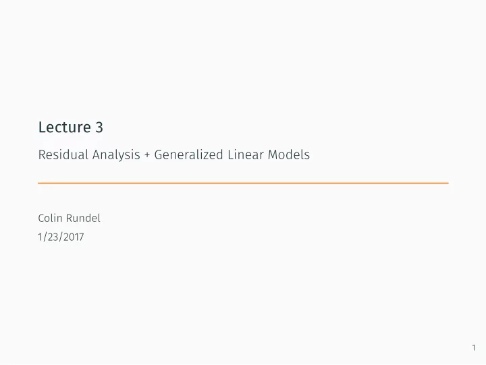The image size is (486, 365).
Task: Select the word "Generalized" in the subtitle
Action: click(188, 155)
